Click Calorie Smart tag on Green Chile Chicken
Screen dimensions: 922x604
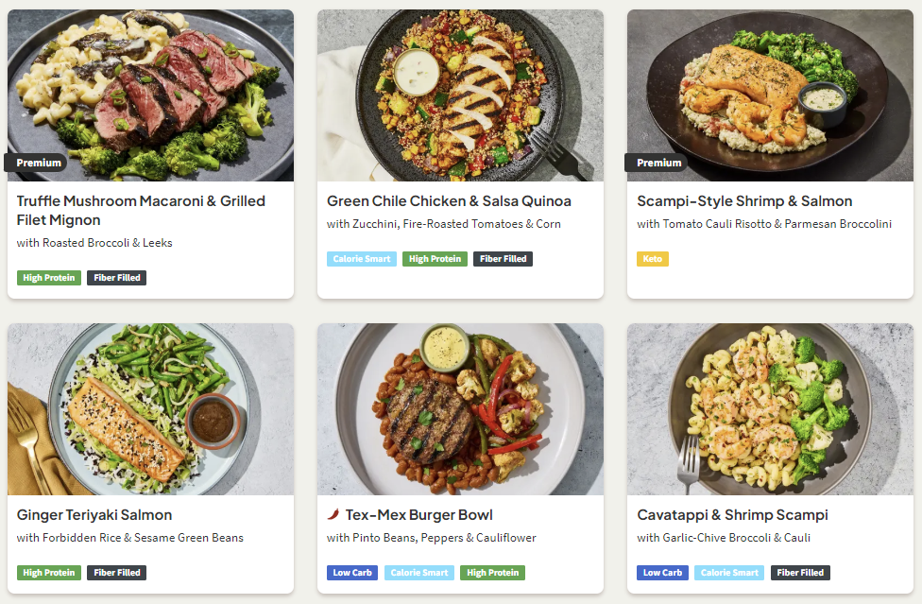click(362, 259)
